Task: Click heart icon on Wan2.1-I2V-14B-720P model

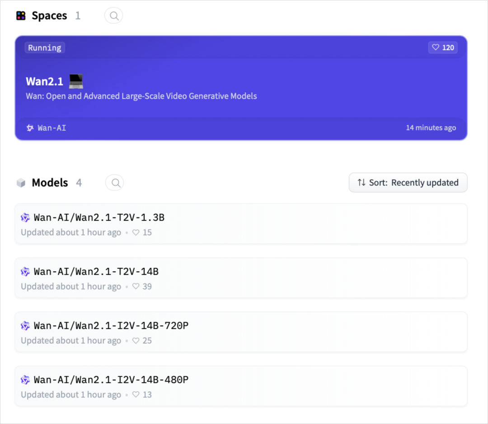Action: coord(136,340)
